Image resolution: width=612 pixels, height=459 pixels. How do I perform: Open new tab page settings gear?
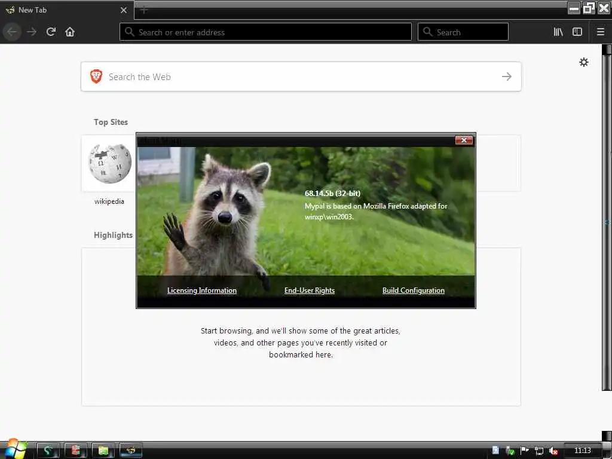[x=583, y=62]
